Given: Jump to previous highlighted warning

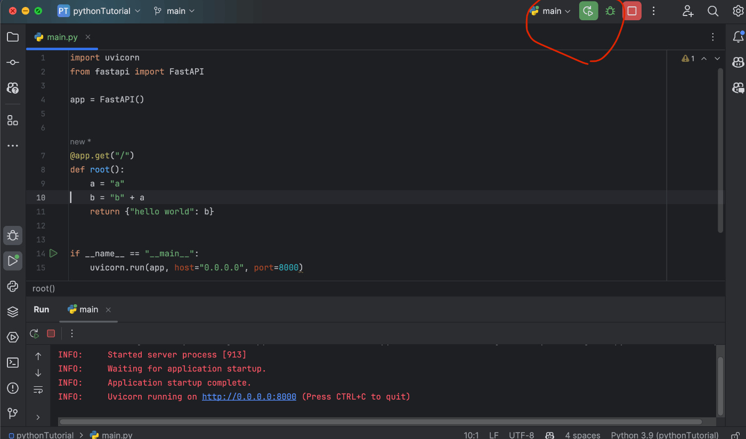Looking at the screenshot, I should point(704,59).
